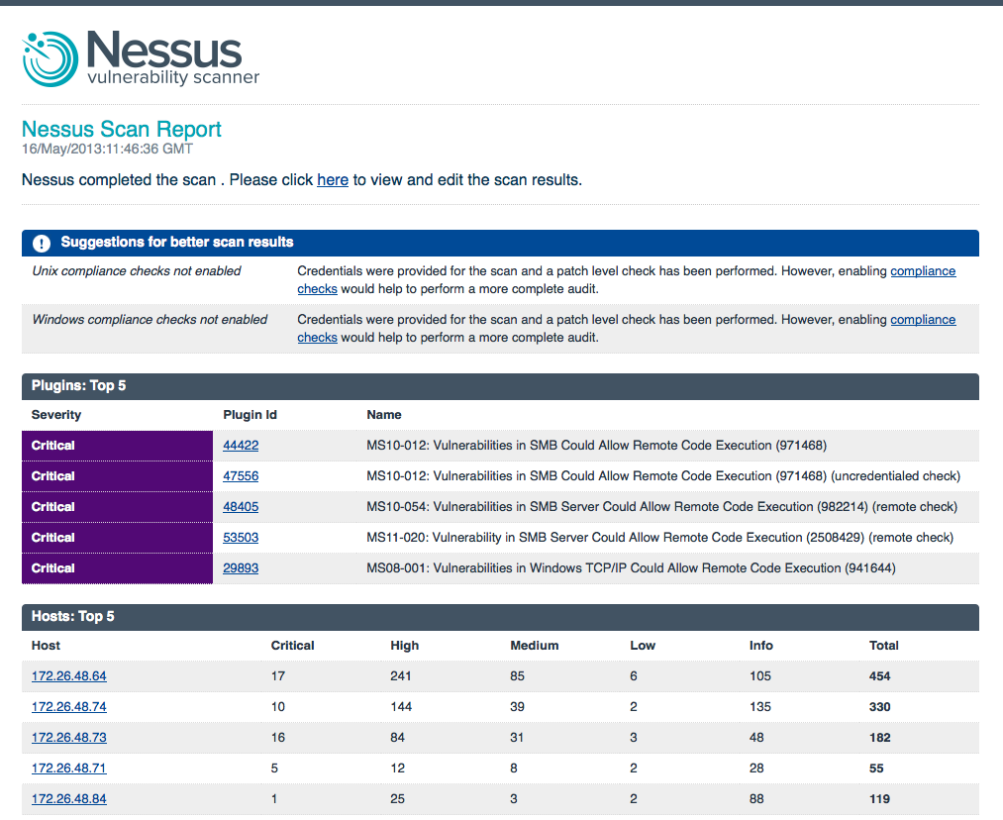Click the Critical severity cell for plugin 48405
Image resolution: width=1003 pixels, height=820 pixels.
[117, 507]
